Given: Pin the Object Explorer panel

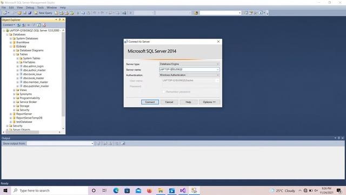Looking at the screenshot, I should (x=59, y=19).
